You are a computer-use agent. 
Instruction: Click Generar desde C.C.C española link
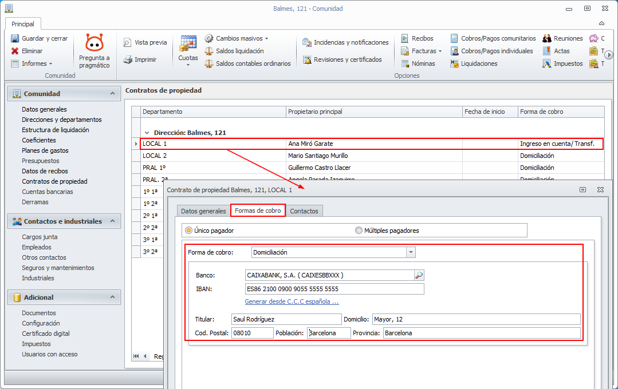(292, 301)
